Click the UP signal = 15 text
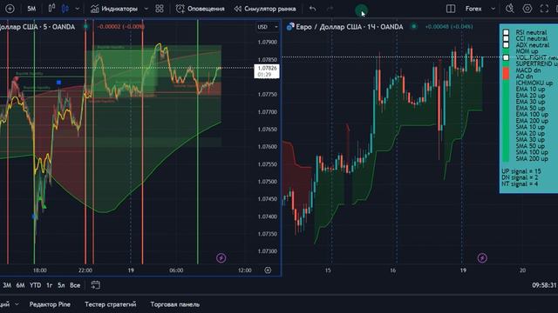The width and height of the screenshot is (558, 313). [521, 171]
